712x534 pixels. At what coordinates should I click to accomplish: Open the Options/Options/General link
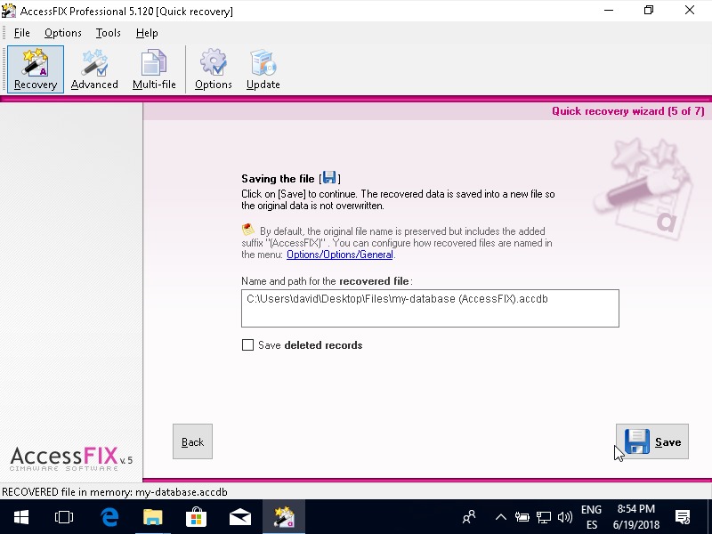pyautogui.click(x=339, y=255)
